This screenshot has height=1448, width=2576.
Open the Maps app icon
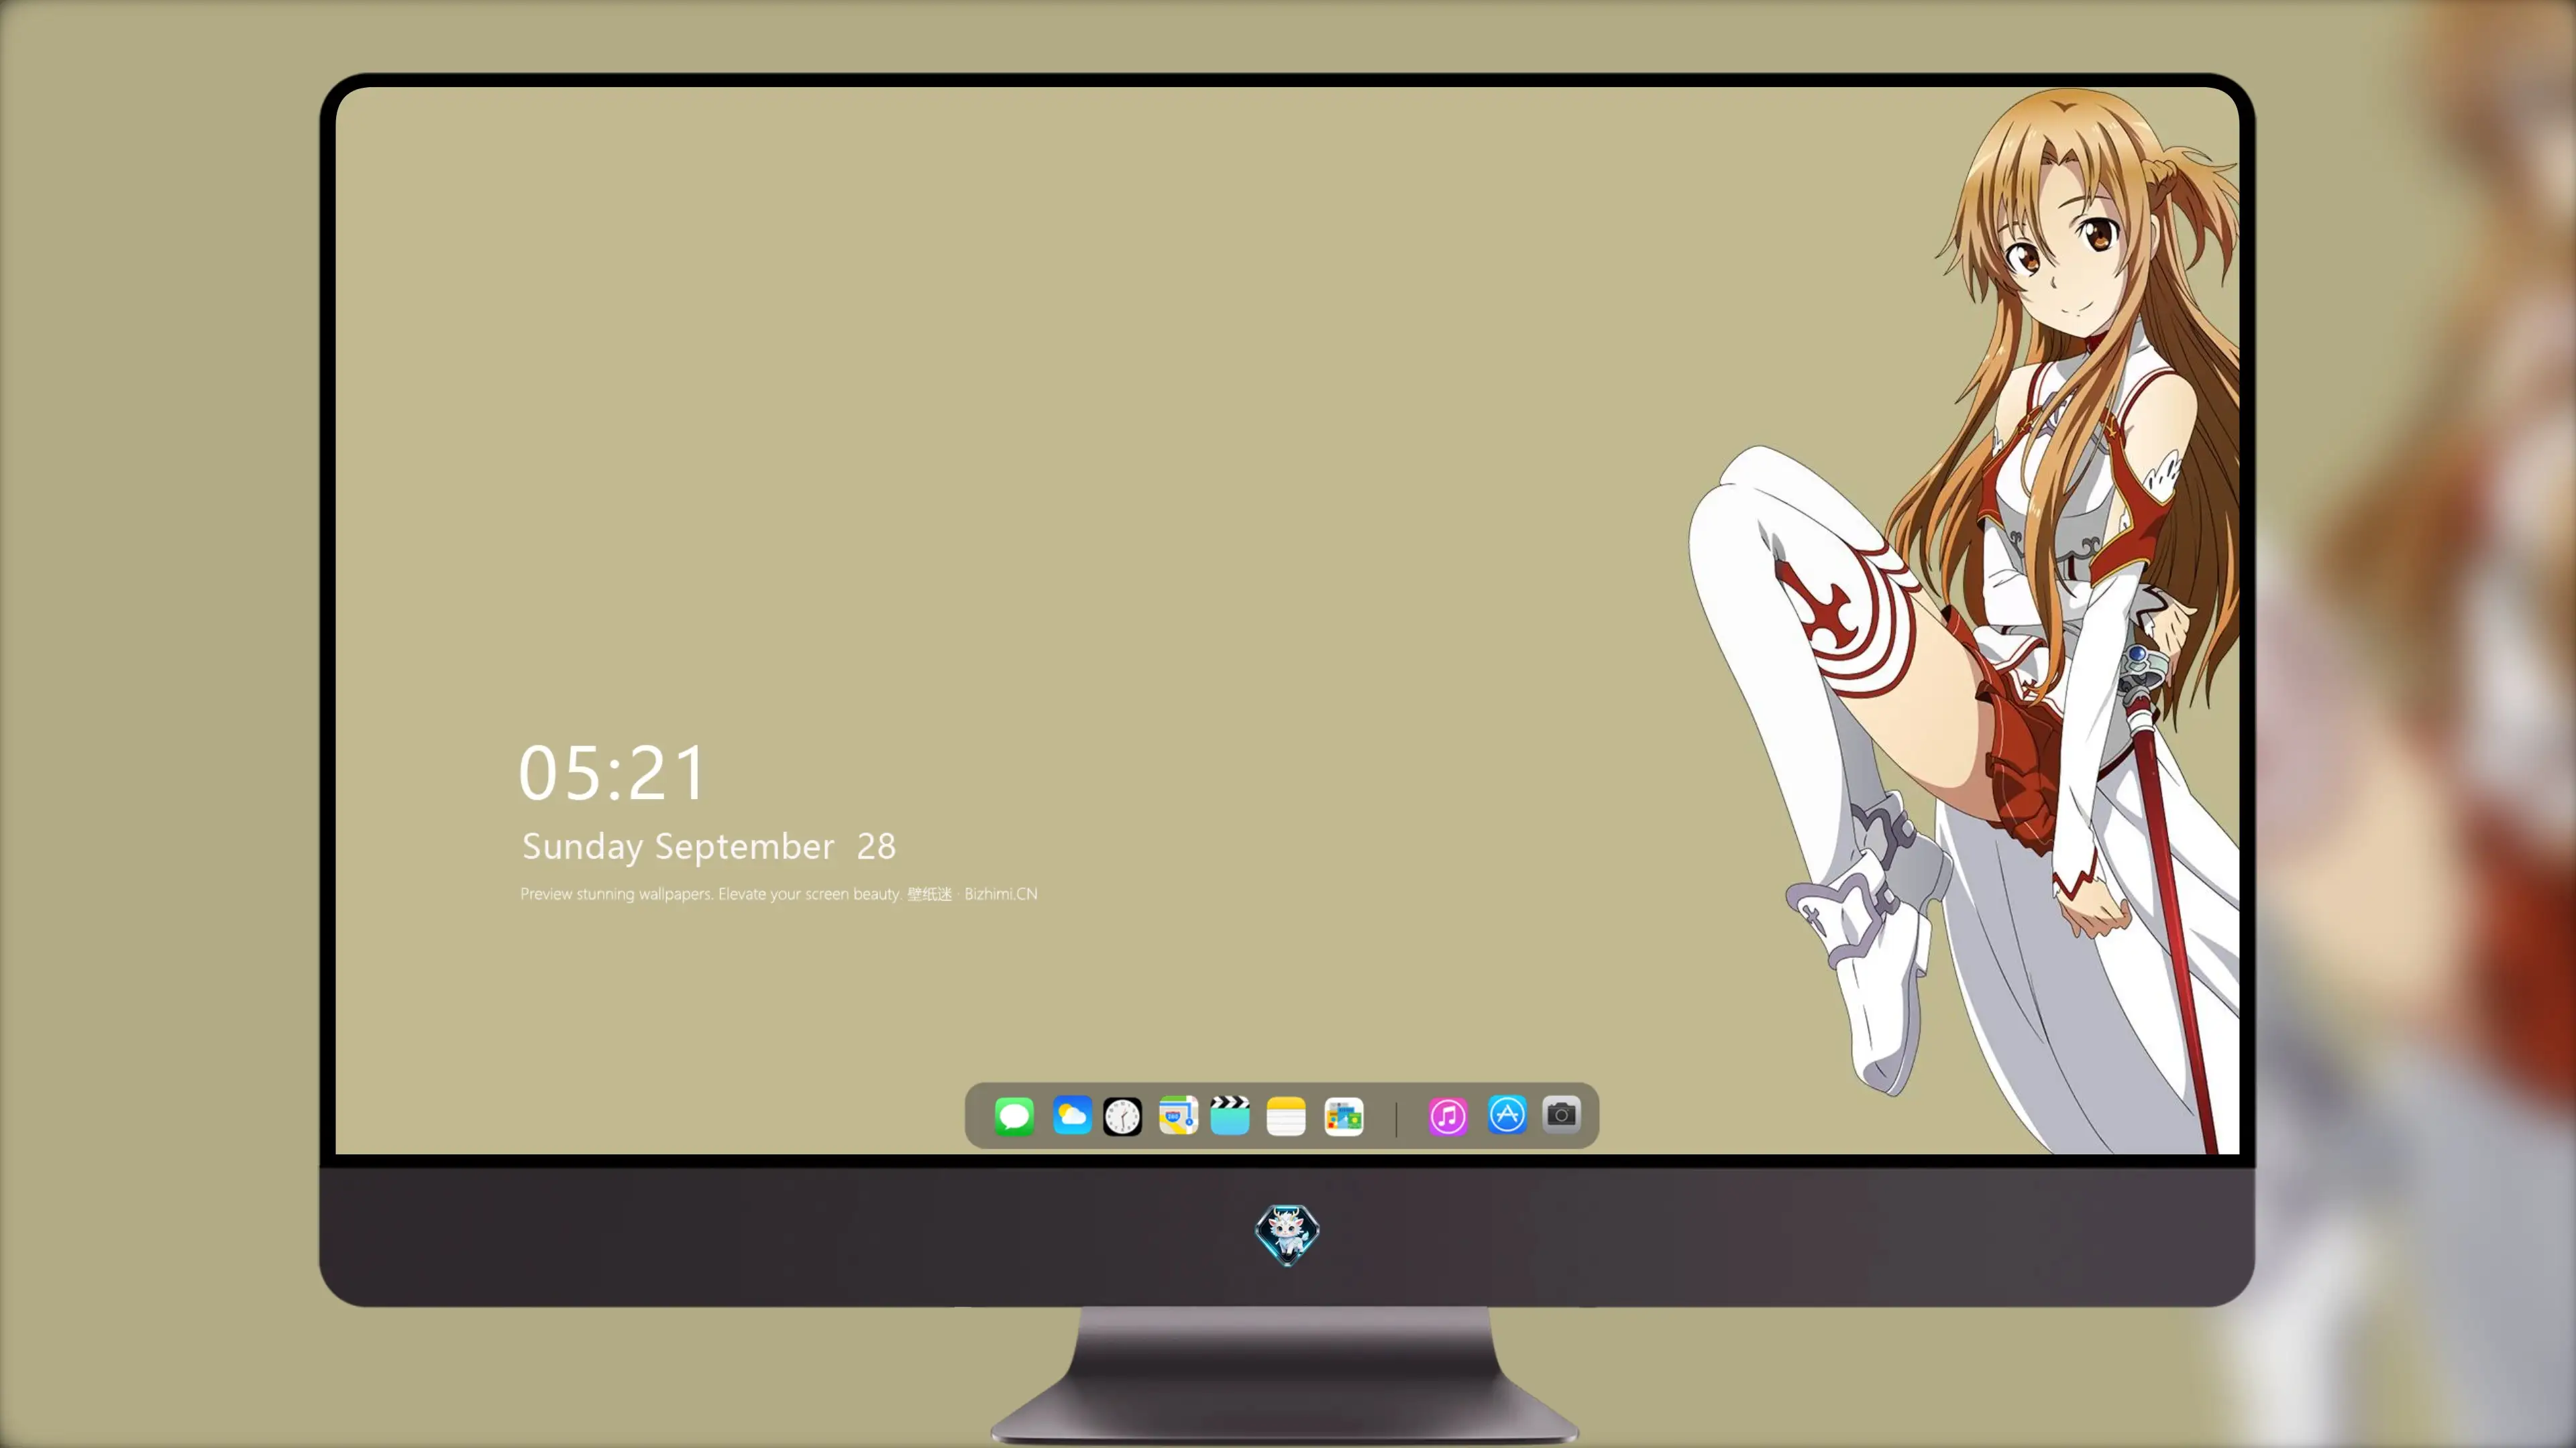point(1178,1115)
